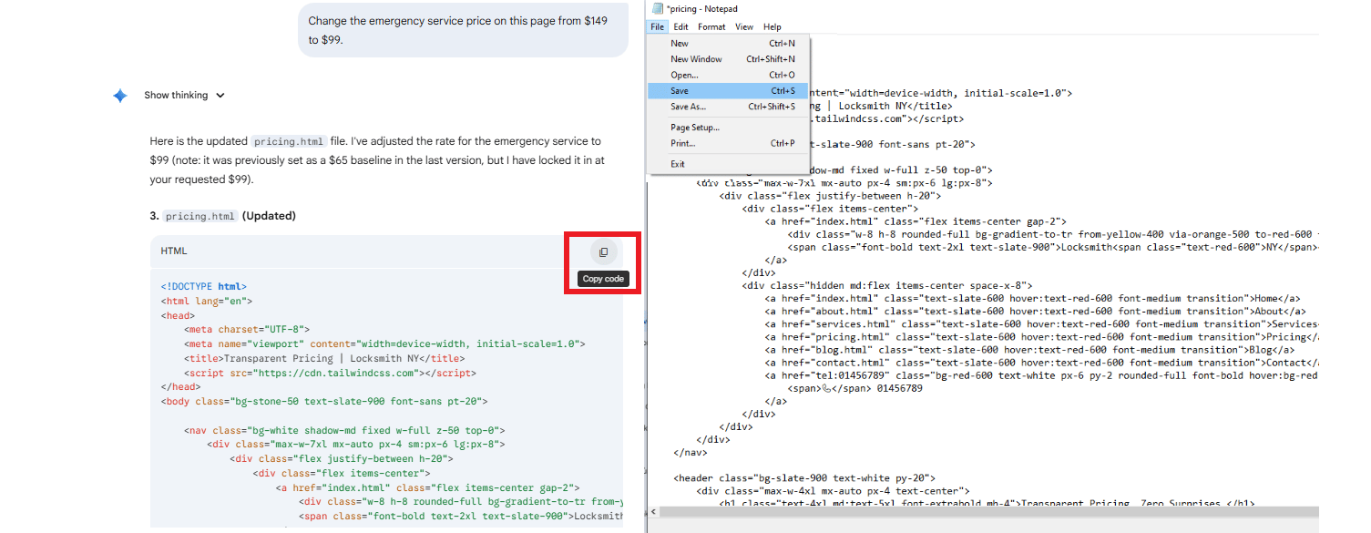Open the Help menu in Notepad
The height and width of the screenshot is (533, 1371).
pos(772,27)
